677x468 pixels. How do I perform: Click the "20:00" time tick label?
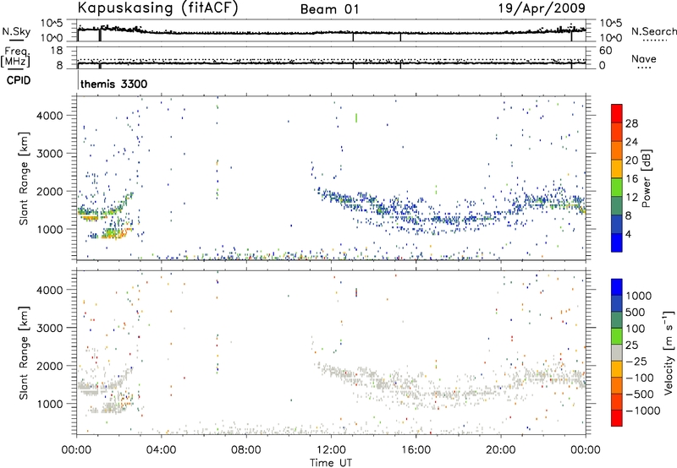tap(500, 450)
